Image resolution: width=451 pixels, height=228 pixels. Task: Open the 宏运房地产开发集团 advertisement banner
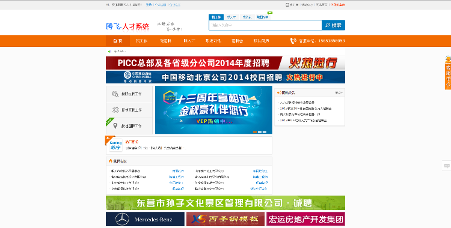[x=305, y=219]
